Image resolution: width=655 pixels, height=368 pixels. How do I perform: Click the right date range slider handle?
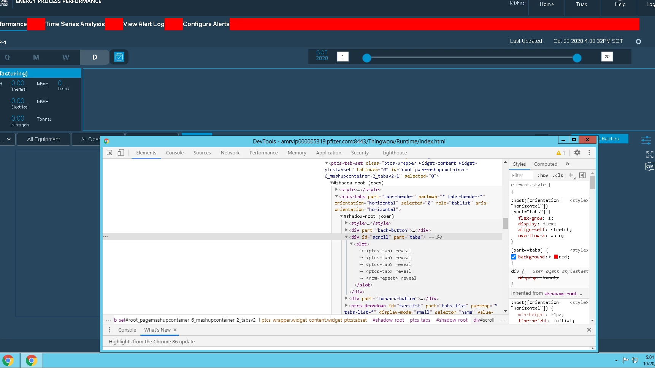tap(577, 58)
